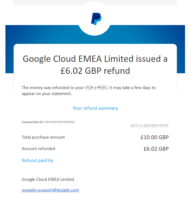This screenshot has height=198, width=191.
Task: Click the "Amount refunded" label
Action: click(x=38, y=149)
